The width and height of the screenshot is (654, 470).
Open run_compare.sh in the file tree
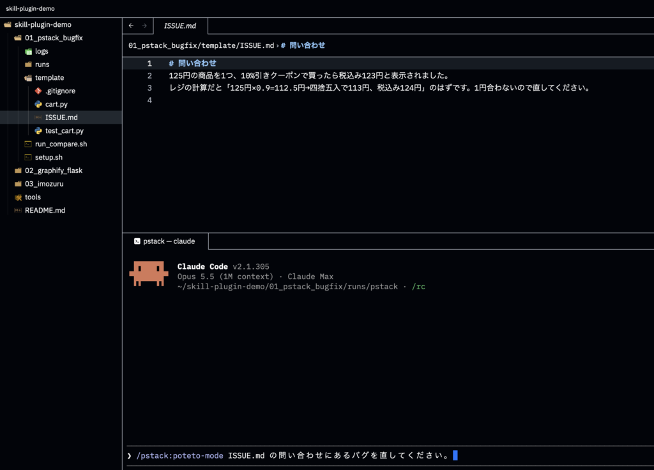(61, 144)
